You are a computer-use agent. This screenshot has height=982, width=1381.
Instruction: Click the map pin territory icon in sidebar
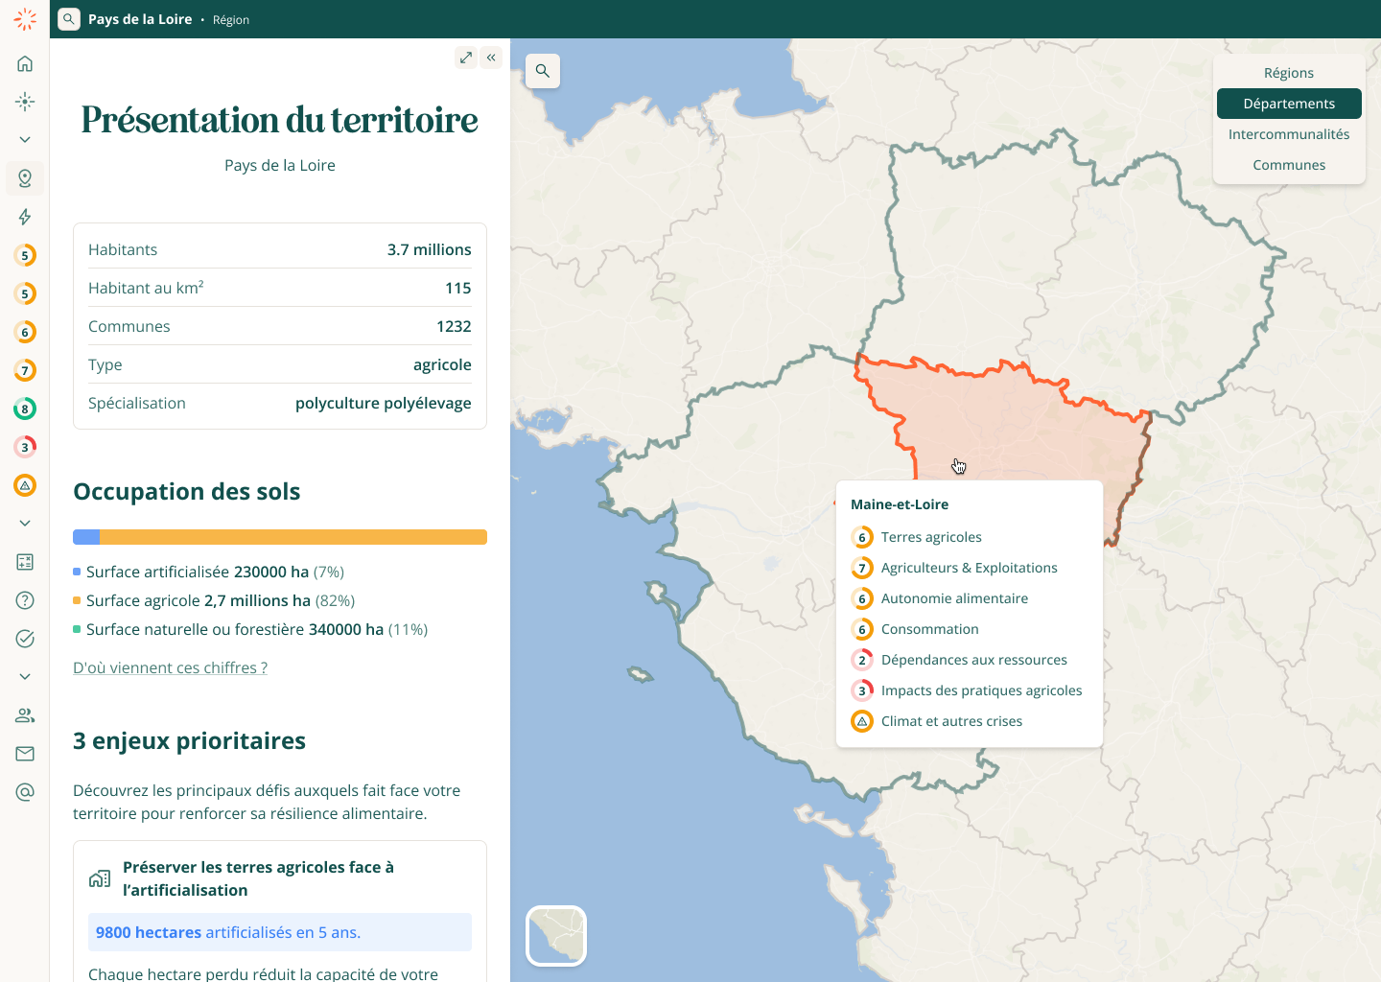(25, 178)
